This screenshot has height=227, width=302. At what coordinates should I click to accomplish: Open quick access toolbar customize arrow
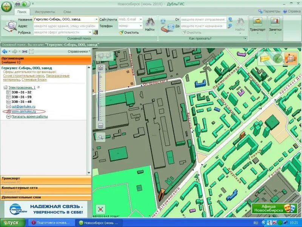point(33,4)
